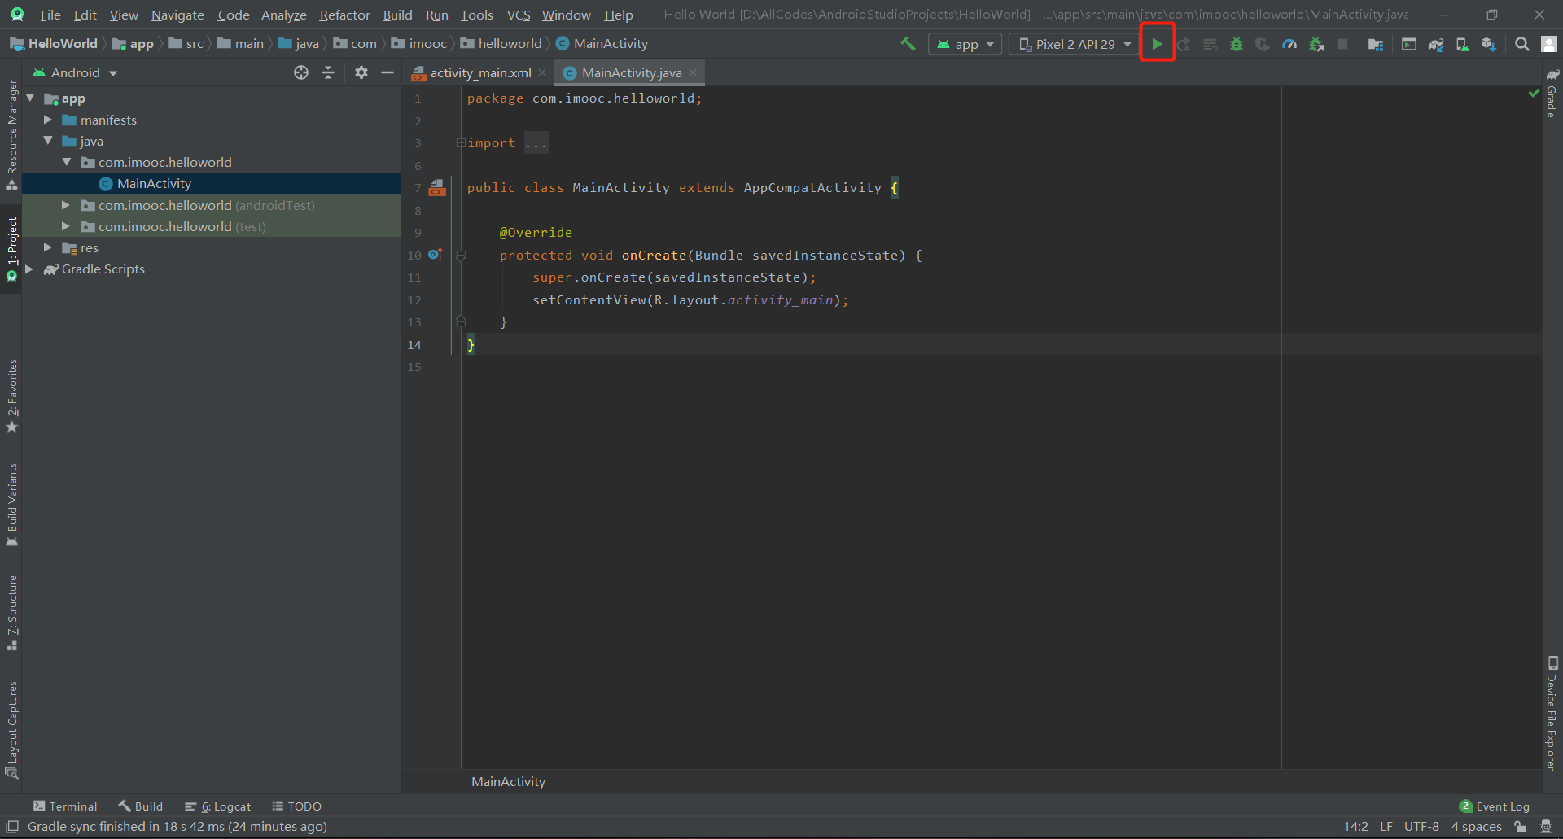Image resolution: width=1563 pixels, height=839 pixels.
Task: Open the TODO tool window
Action: (296, 806)
